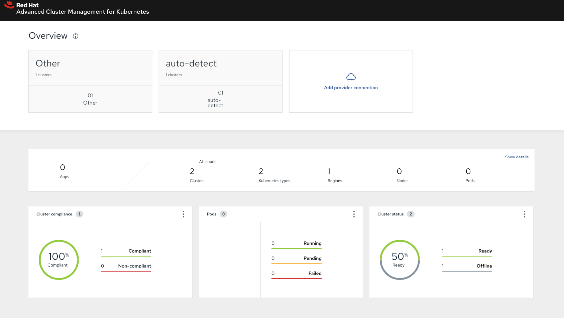The height and width of the screenshot is (318, 564).
Task: Select the Ready clusters row
Action: coord(467,252)
